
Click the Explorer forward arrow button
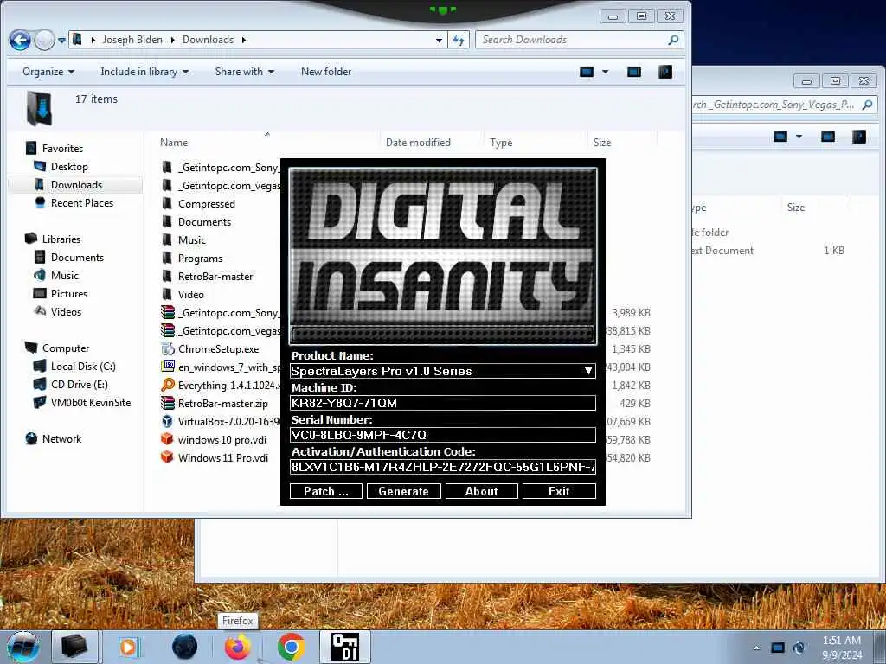pos(44,40)
